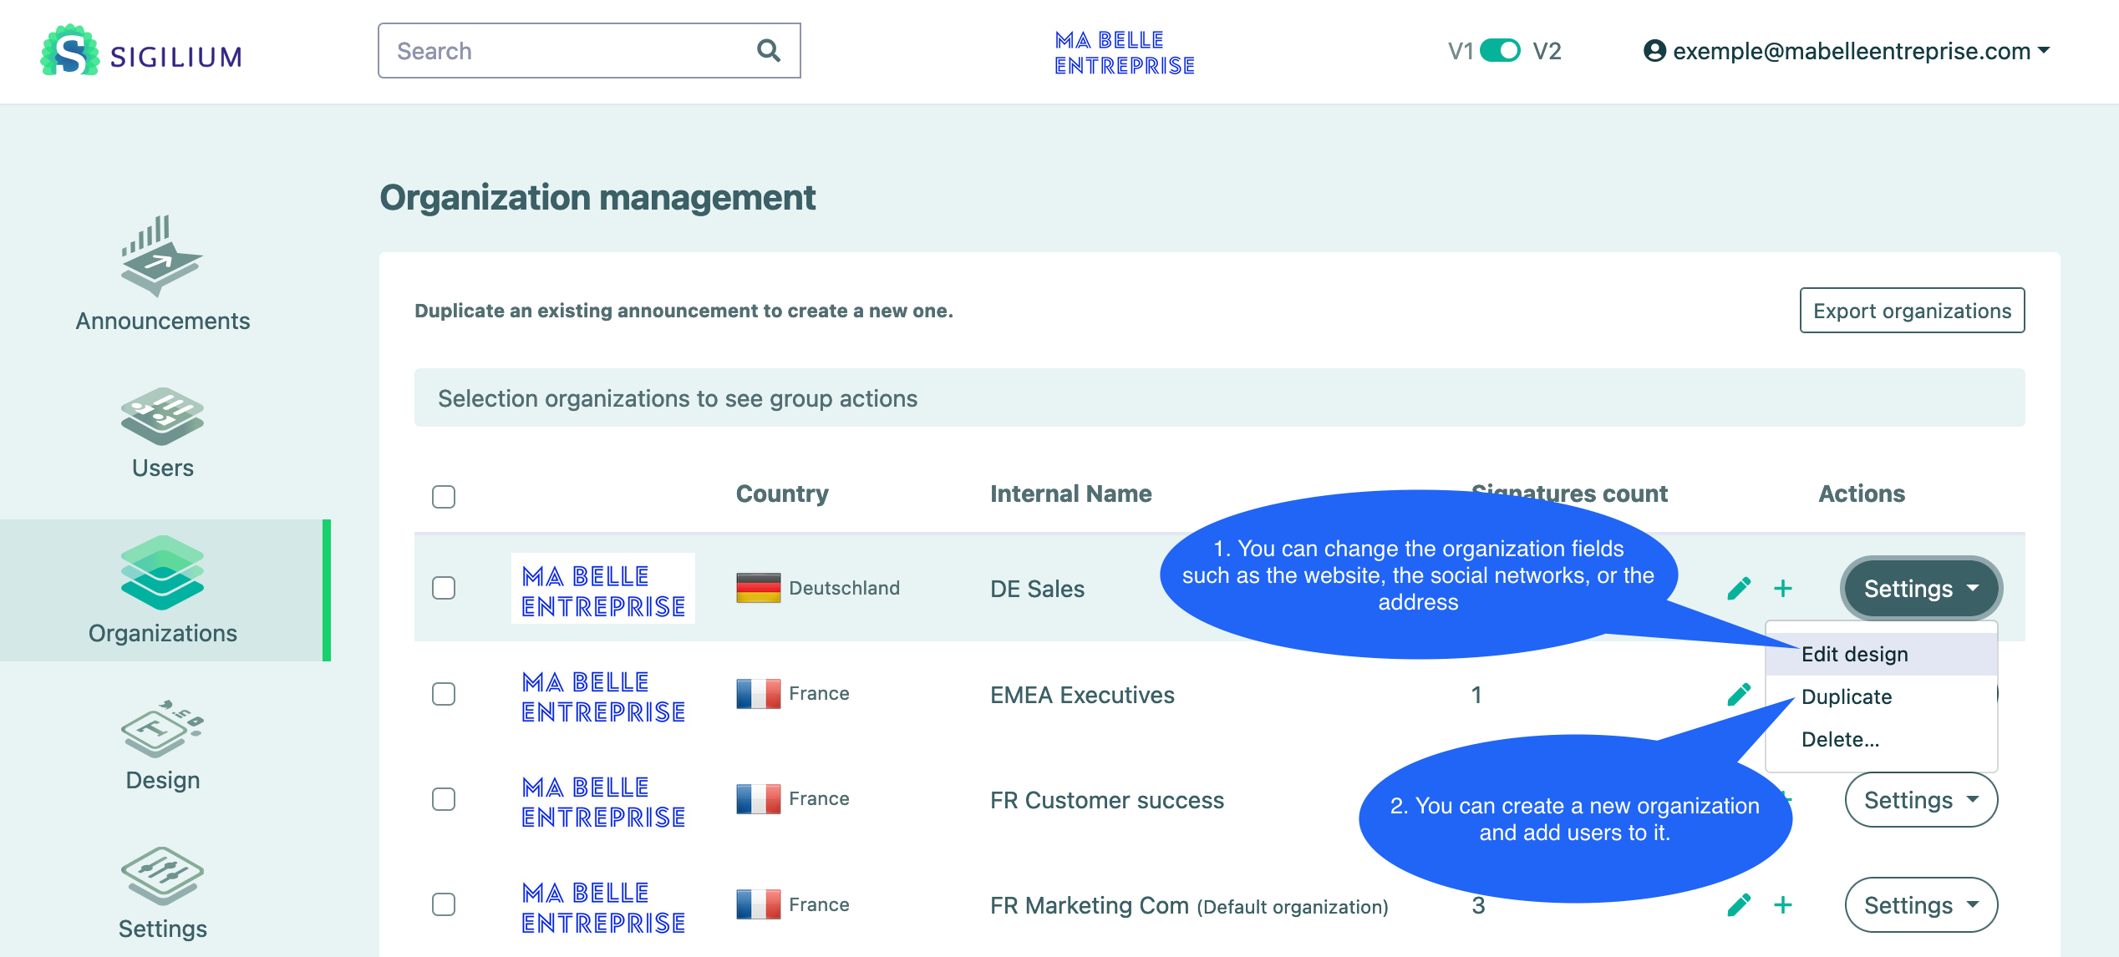Check the select-all organizations checkbox

pos(444,497)
